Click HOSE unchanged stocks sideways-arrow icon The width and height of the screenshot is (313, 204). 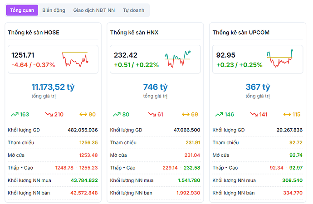(83, 114)
